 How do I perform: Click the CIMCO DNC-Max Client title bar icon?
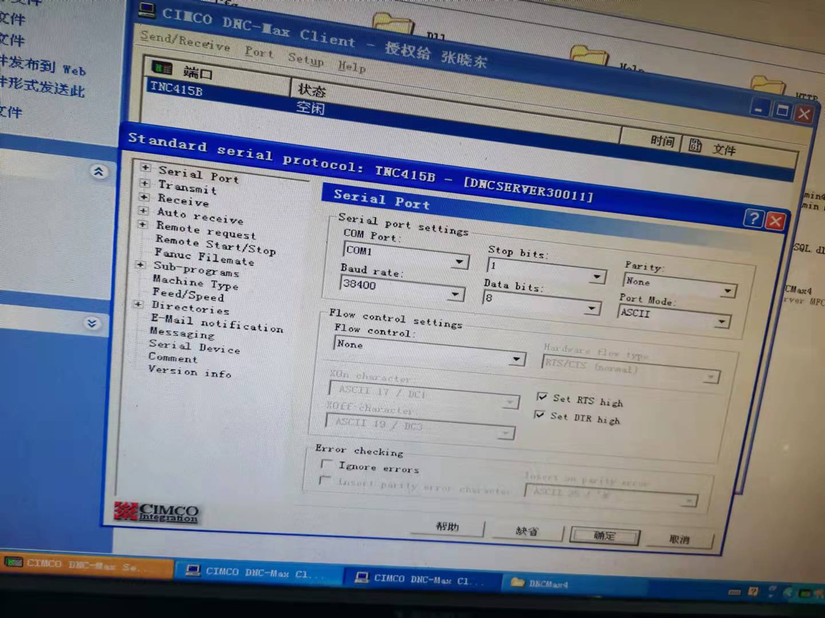tap(147, 9)
